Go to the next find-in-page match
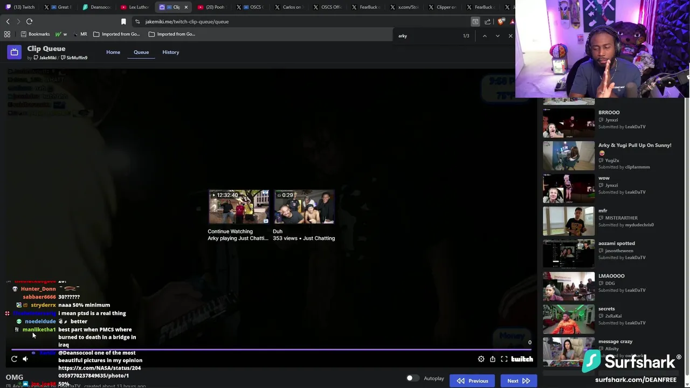The height and width of the screenshot is (388, 690). (498, 36)
